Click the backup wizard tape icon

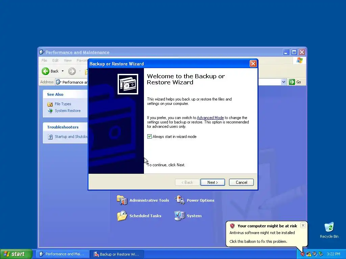128,84
